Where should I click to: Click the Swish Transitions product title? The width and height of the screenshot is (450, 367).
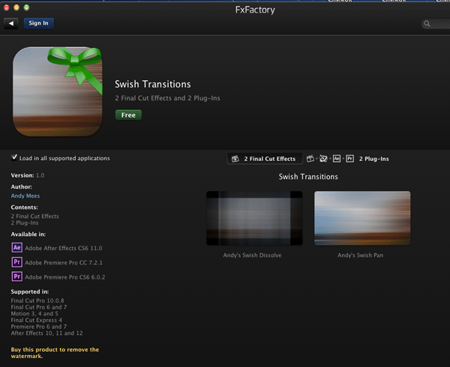point(153,84)
